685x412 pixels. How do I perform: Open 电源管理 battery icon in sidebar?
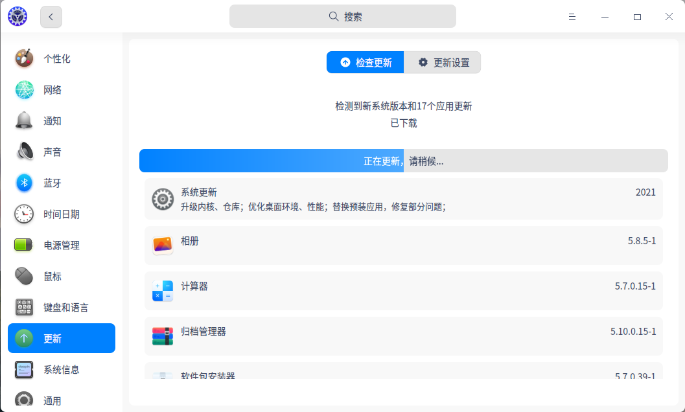tap(23, 245)
